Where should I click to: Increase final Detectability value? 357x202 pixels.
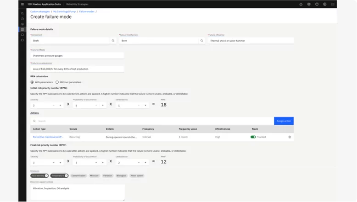coord(145,162)
